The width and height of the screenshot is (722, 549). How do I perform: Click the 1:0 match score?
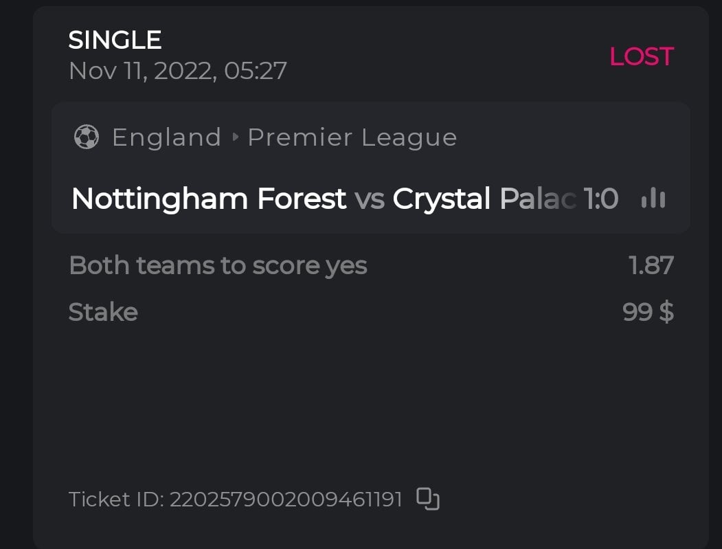coord(601,199)
